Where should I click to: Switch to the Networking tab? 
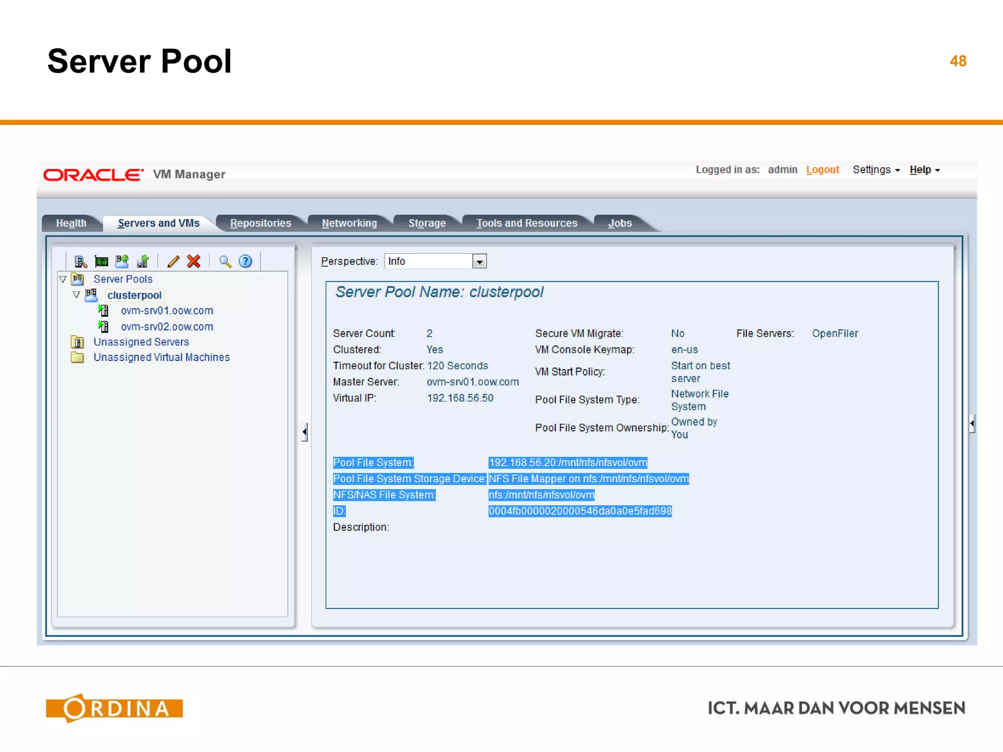pyautogui.click(x=349, y=223)
